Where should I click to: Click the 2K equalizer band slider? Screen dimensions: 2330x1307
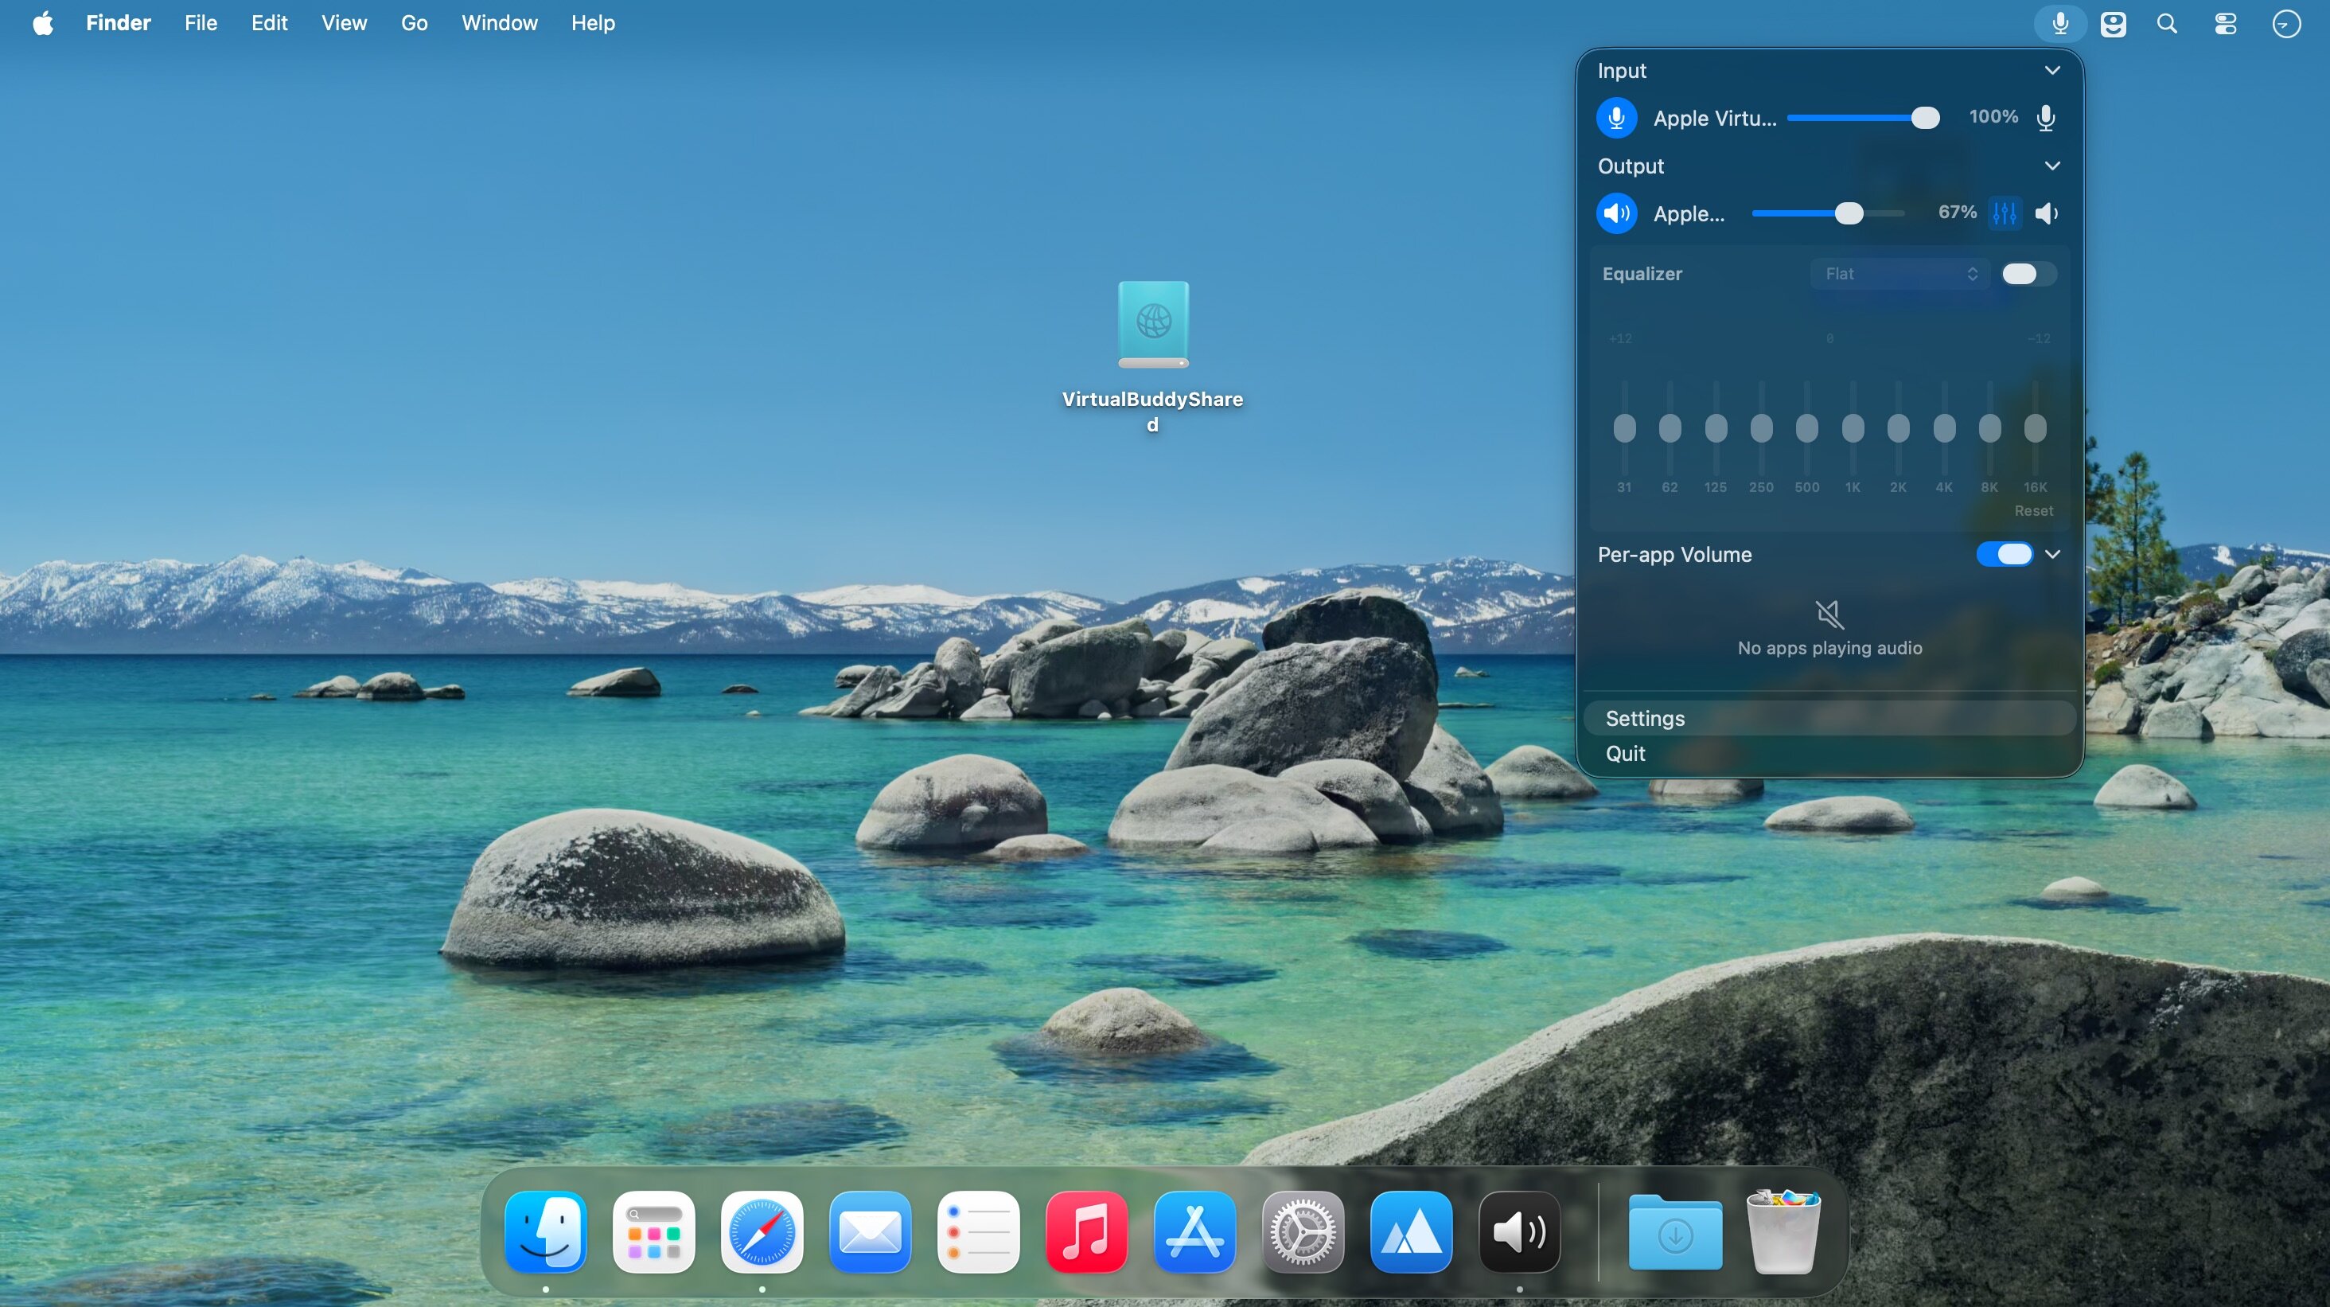(x=1899, y=427)
